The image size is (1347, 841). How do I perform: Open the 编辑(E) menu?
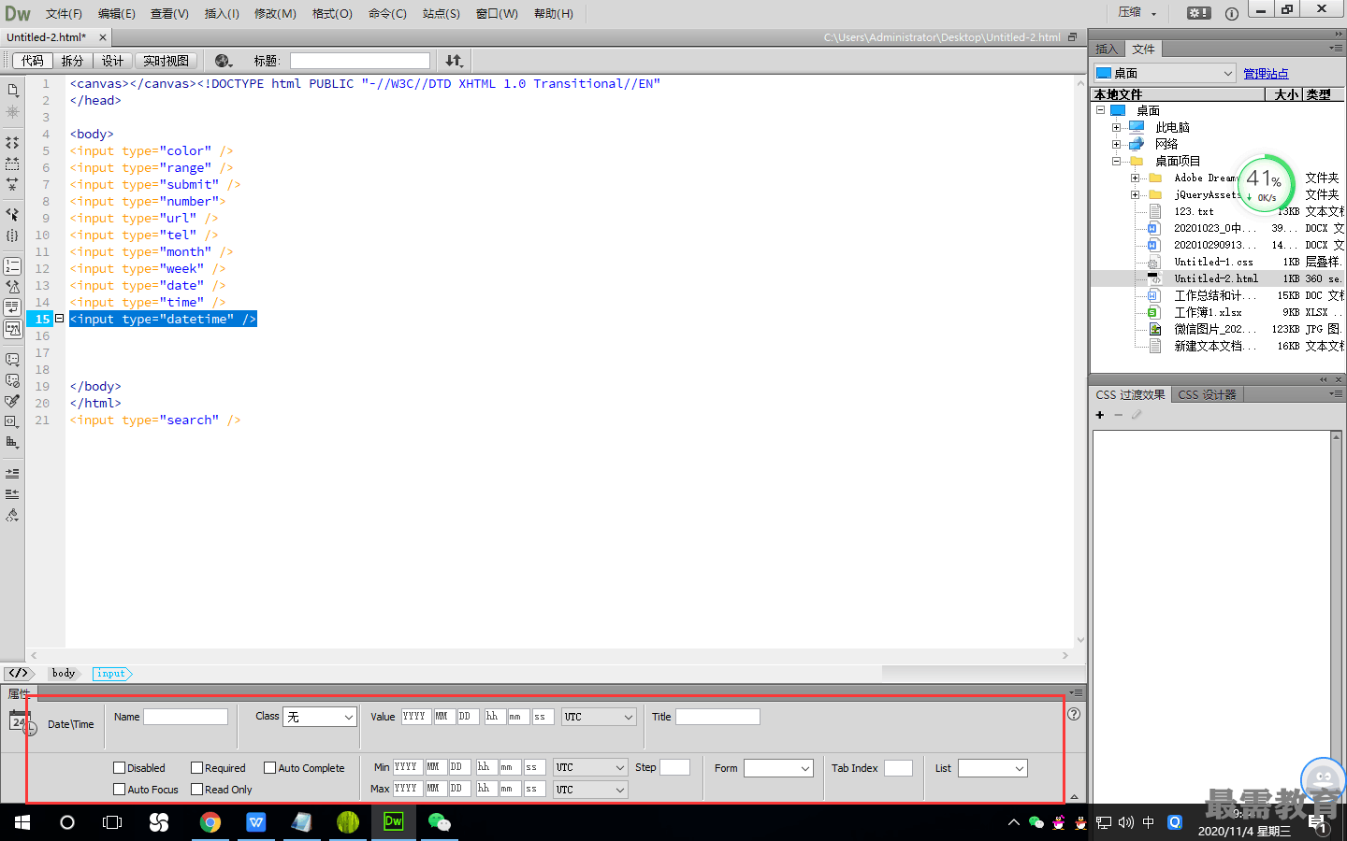point(117,13)
